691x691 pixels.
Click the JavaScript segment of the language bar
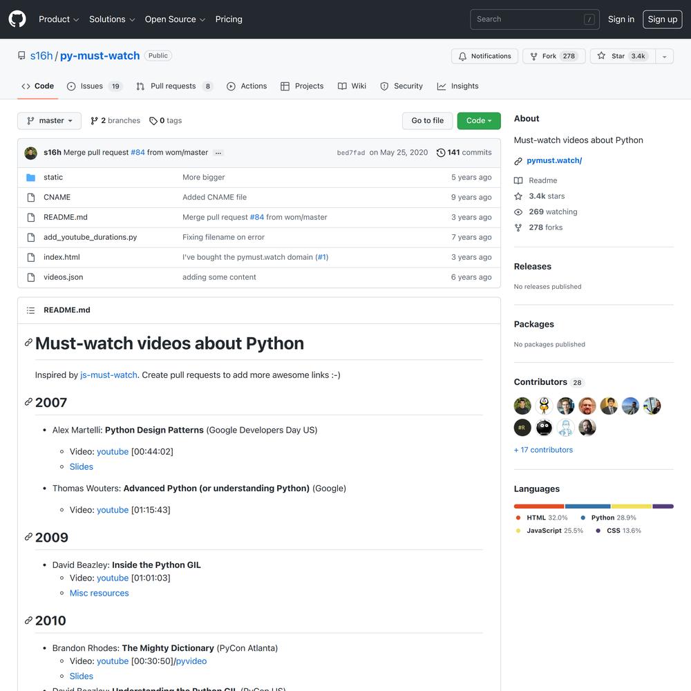[632, 507]
